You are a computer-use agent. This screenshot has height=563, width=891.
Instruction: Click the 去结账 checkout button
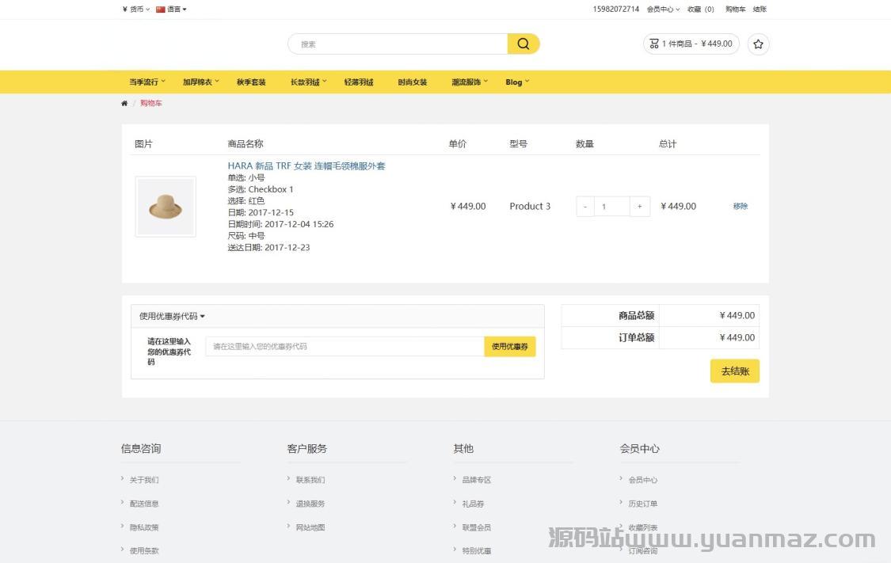[734, 371]
